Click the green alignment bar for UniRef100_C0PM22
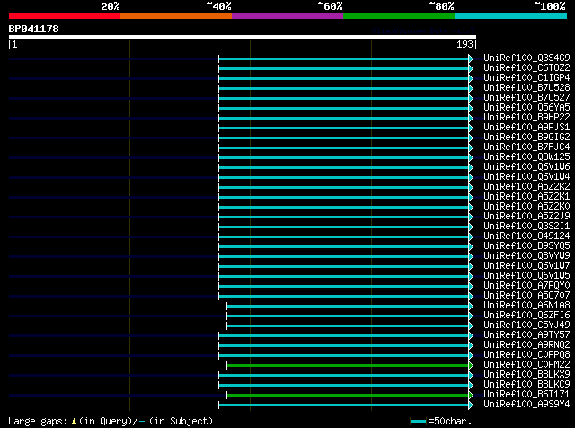The height and width of the screenshot is (428, 575). coord(348,366)
